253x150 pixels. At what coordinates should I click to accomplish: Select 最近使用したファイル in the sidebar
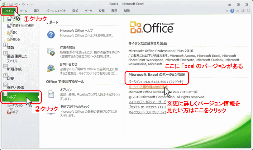point(17,58)
